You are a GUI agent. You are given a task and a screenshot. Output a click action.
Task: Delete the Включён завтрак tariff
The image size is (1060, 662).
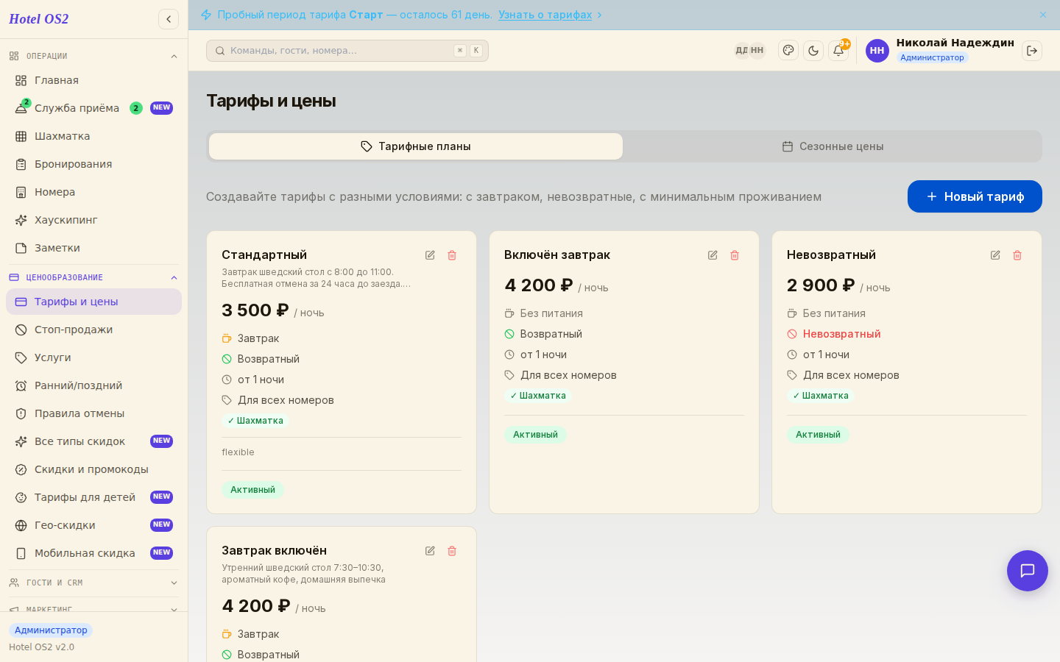click(x=735, y=255)
